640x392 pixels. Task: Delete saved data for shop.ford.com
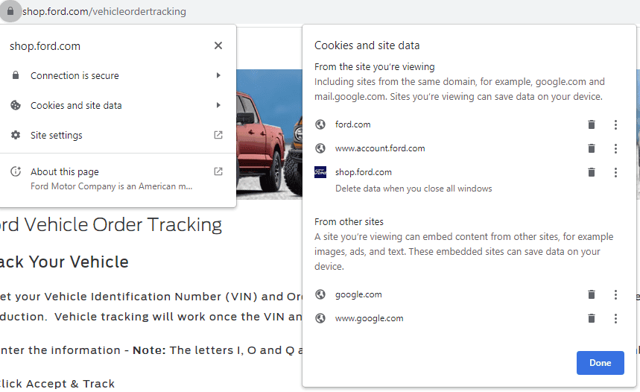[591, 172]
